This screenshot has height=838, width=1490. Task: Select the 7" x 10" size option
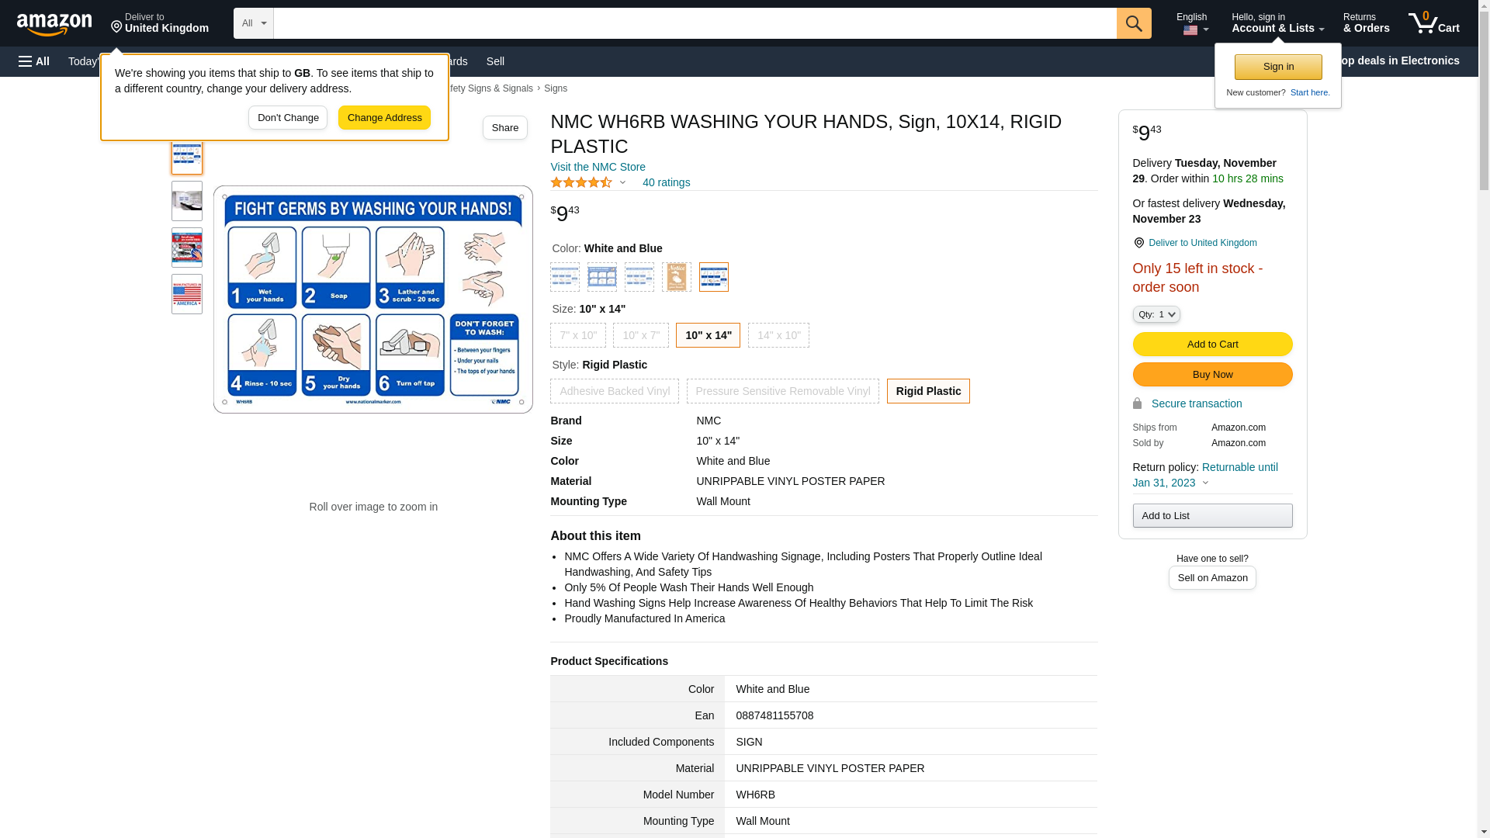pos(578,335)
